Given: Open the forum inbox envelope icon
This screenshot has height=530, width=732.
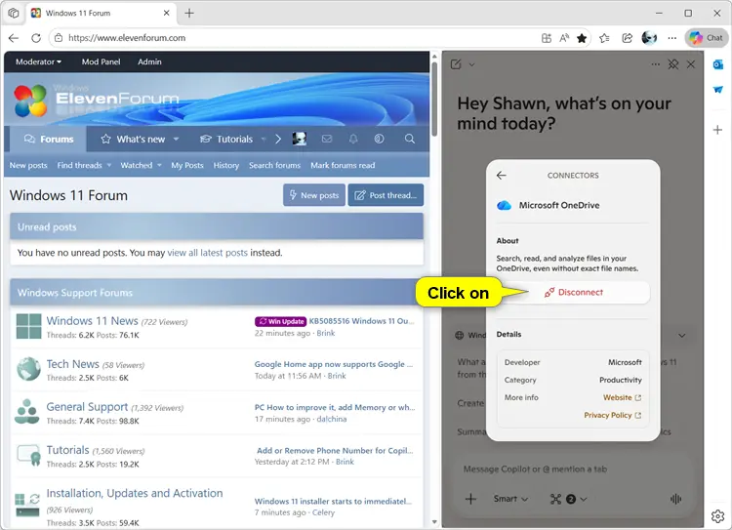Looking at the screenshot, I should (327, 139).
